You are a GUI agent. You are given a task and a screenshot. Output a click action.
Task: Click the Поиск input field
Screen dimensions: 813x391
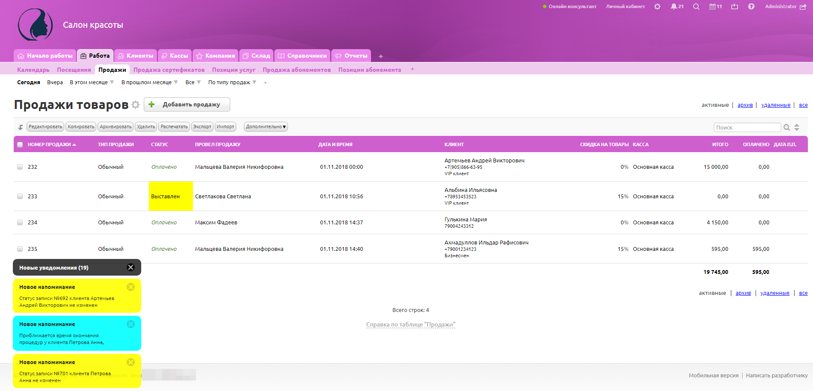click(x=747, y=127)
